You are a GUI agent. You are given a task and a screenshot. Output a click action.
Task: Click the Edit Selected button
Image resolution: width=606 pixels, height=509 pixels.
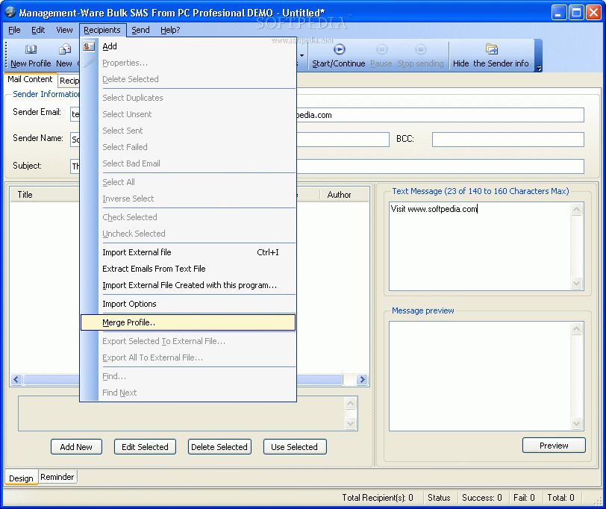145,447
